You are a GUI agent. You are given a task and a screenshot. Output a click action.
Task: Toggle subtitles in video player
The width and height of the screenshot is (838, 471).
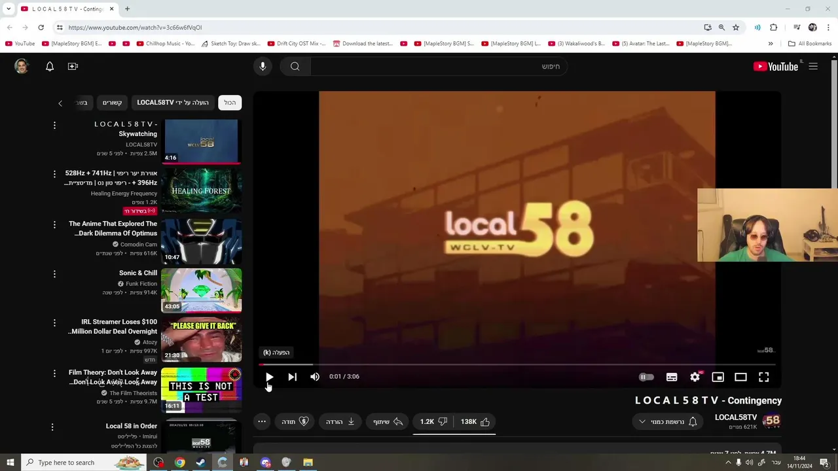click(x=672, y=377)
